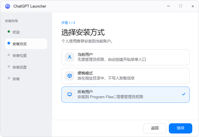Click the blue checkmark on 所有用户
The width and height of the screenshot is (199, 137).
tap(184, 94)
